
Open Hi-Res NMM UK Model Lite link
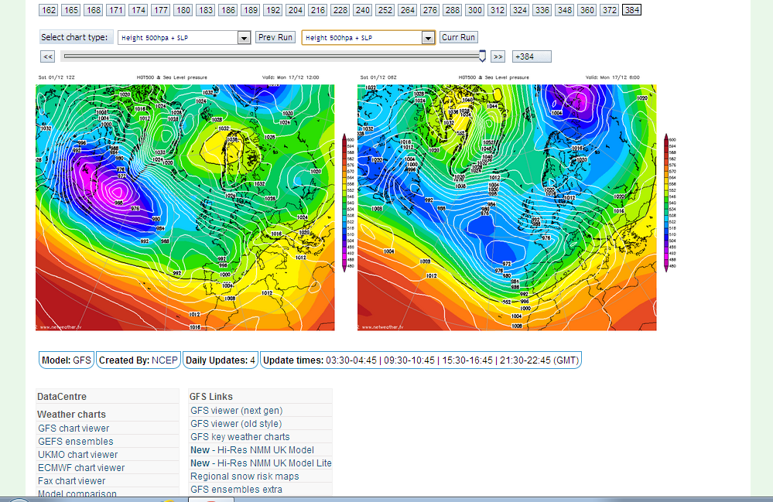(x=261, y=463)
